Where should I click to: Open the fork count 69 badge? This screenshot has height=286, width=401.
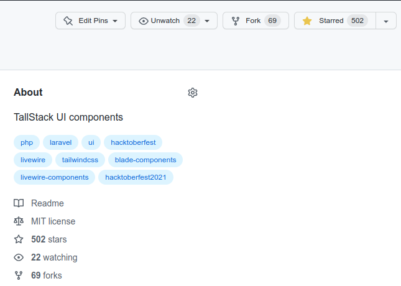pyautogui.click(x=272, y=21)
